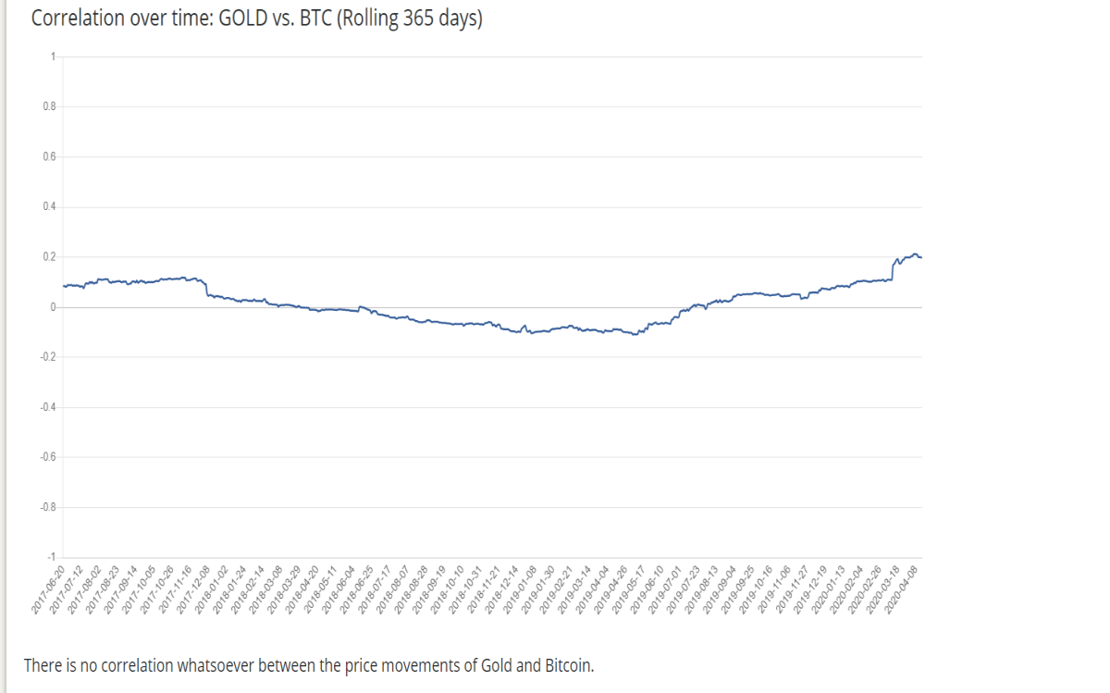Click the y-axis label -0.2
Viewport: 1110px width, 693px height.
pyautogui.click(x=48, y=357)
